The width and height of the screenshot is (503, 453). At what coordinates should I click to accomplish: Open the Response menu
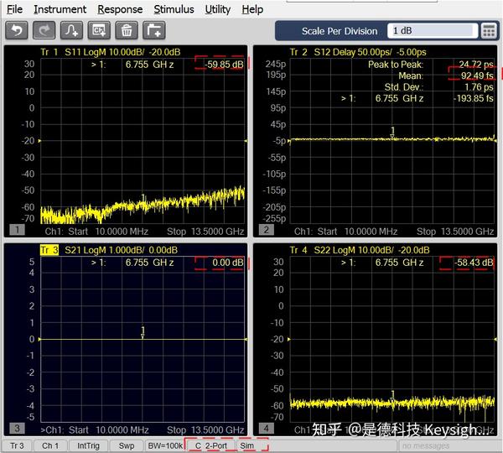(x=120, y=9)
